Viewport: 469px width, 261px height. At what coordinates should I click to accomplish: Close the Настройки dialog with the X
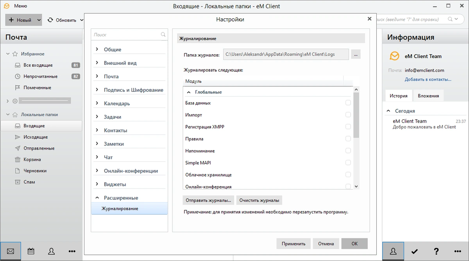[369, 19]
